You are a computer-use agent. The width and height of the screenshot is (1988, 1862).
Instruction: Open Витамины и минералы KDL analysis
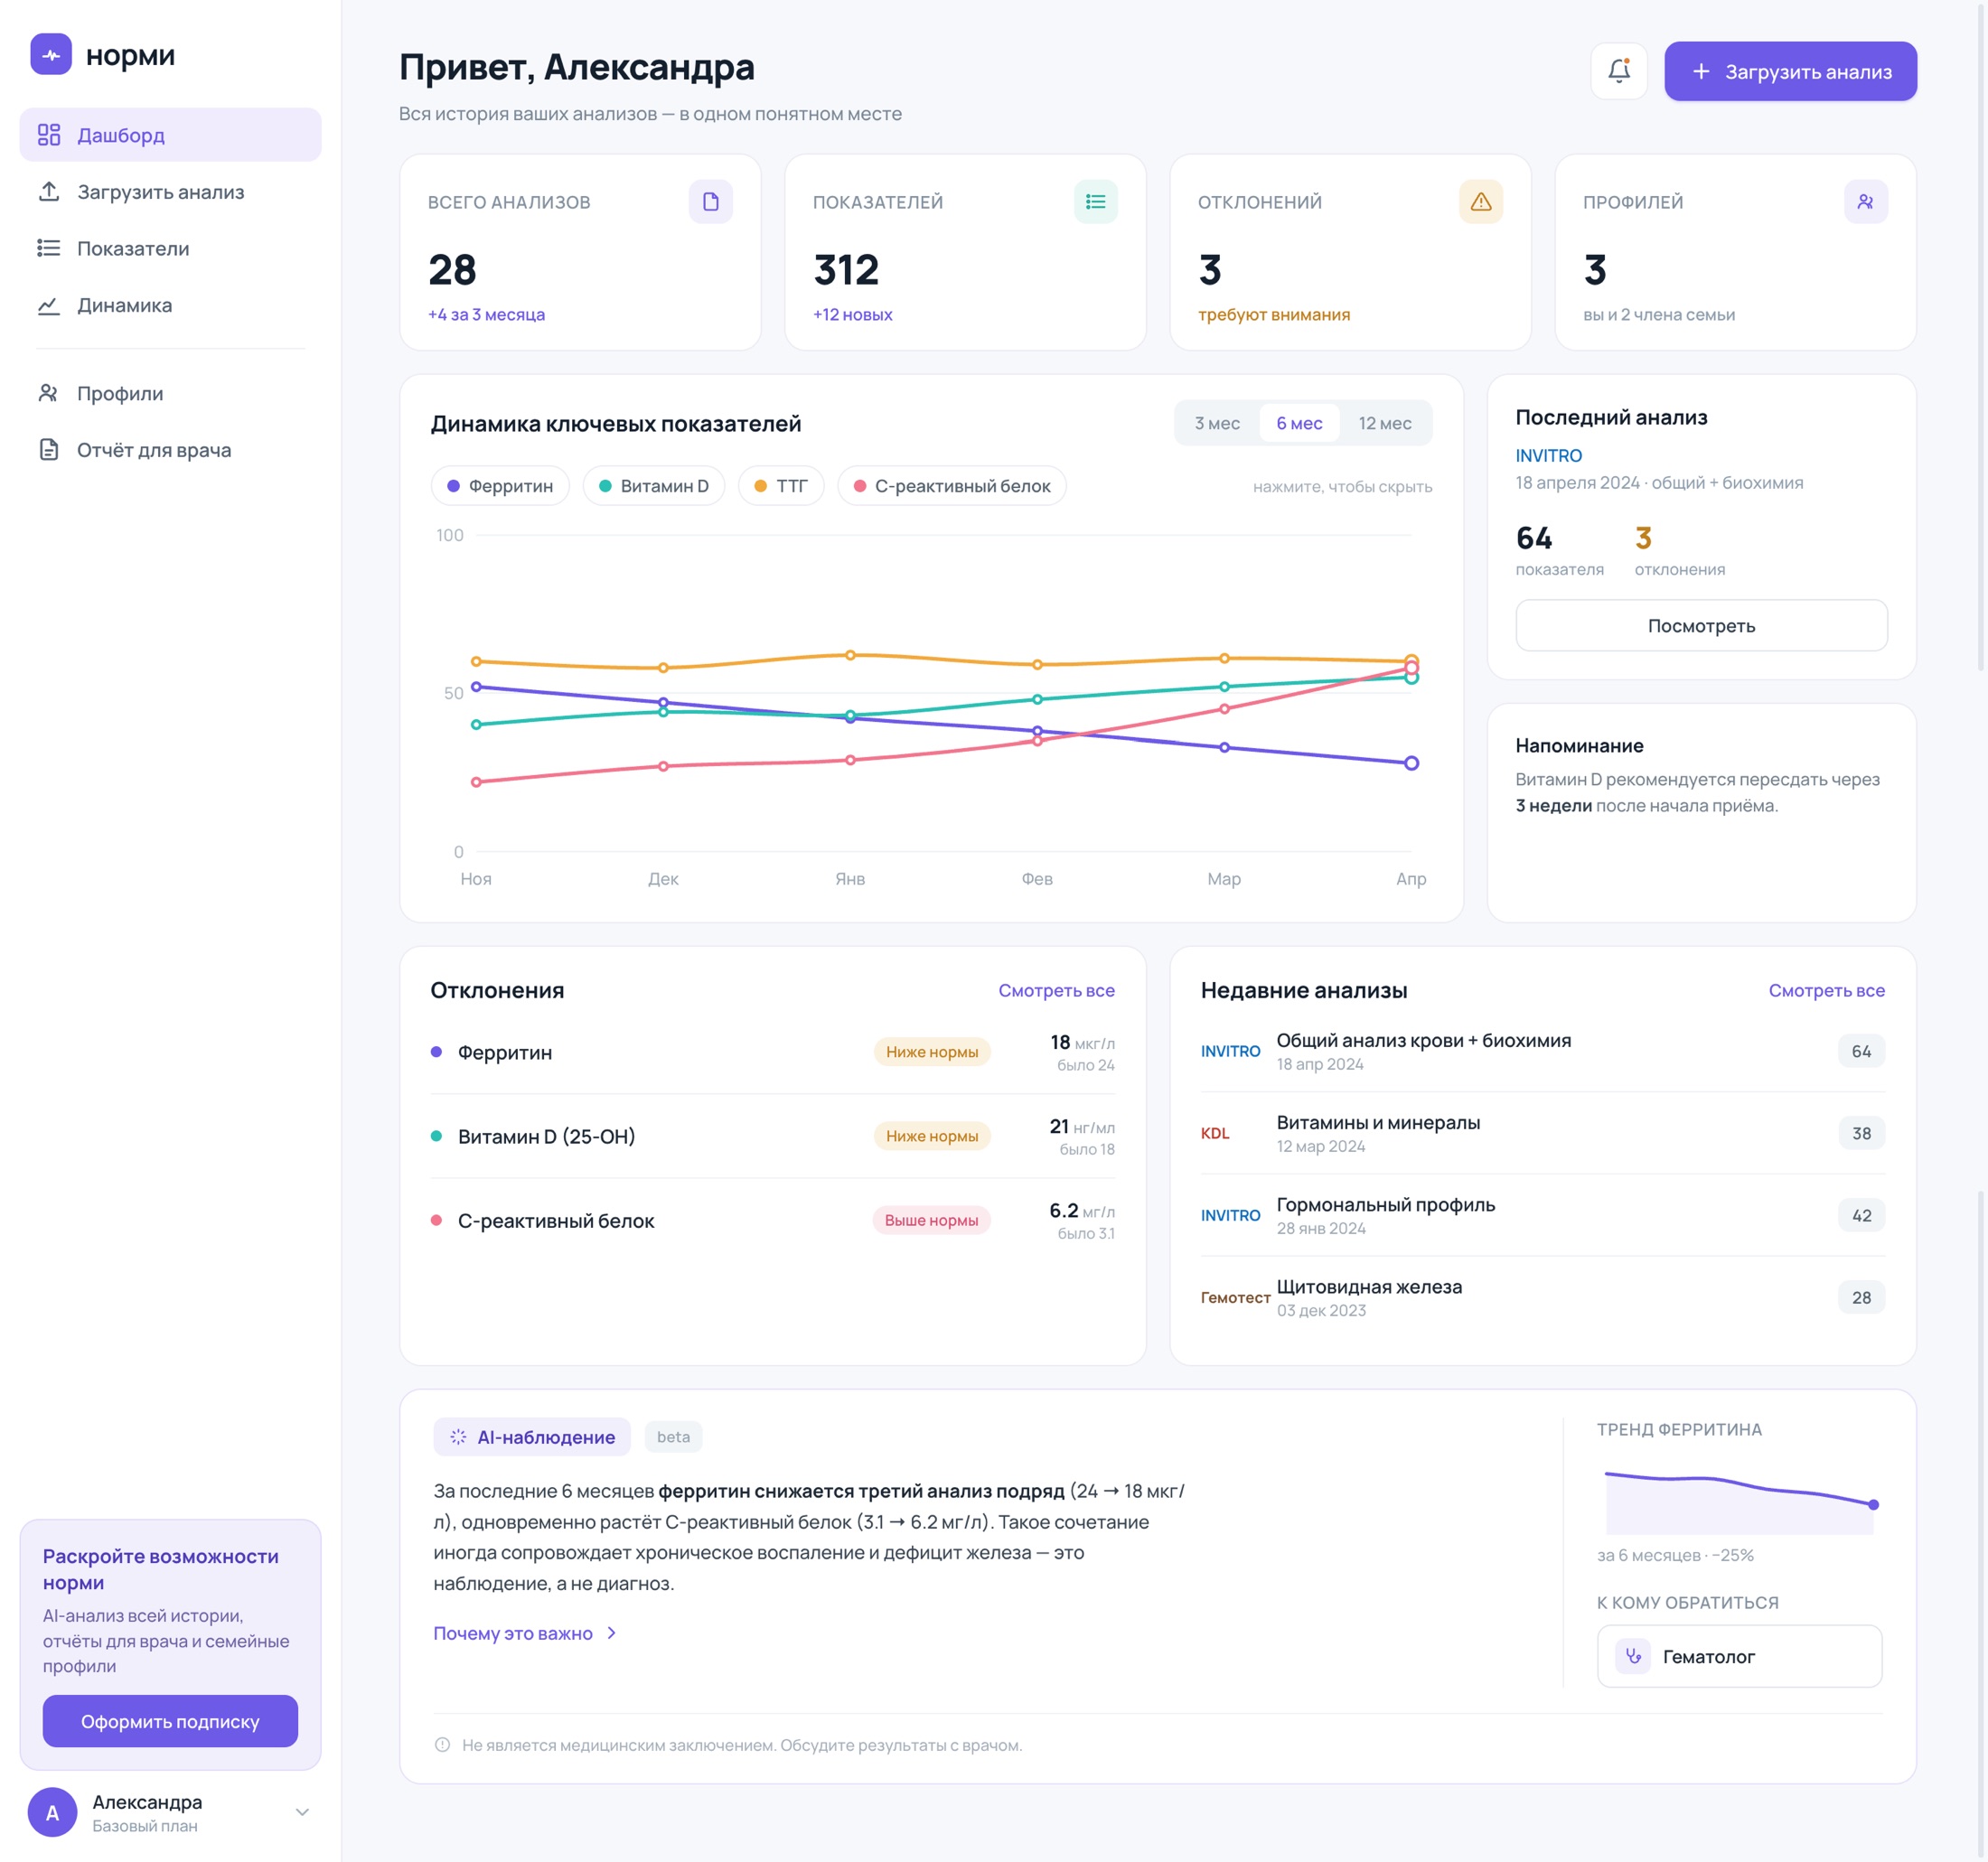[x=1543, y=1133]
